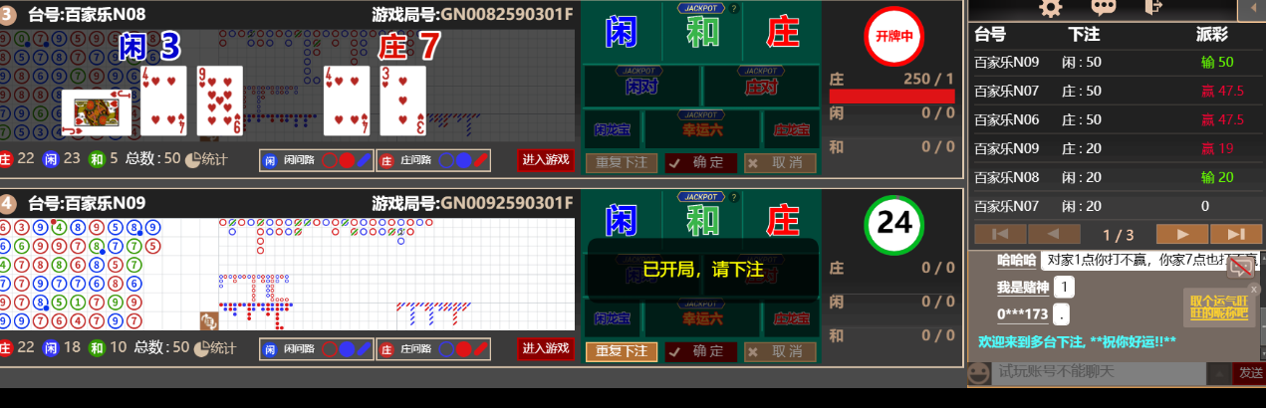Bet on 和 for table N09

pyautogui.click(x=702, y=221)
